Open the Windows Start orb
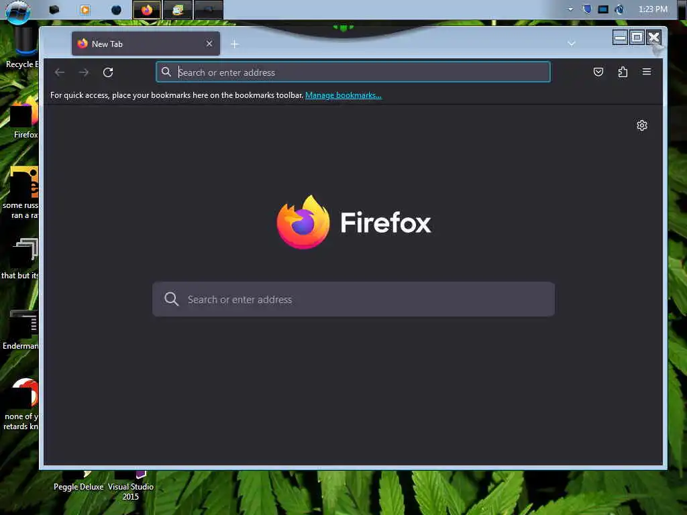This screenshot has height=515, width=687. tap(18, 11)
